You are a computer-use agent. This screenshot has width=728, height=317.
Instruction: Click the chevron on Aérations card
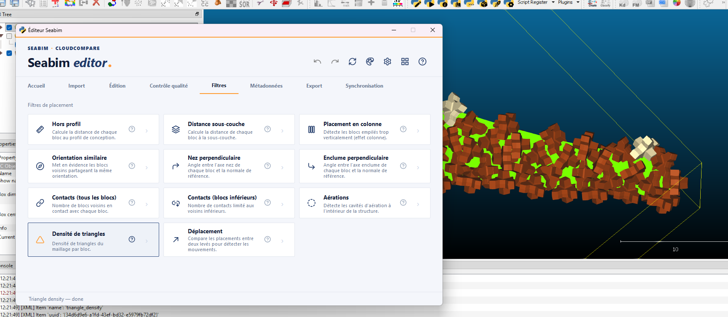pos(418,204)
